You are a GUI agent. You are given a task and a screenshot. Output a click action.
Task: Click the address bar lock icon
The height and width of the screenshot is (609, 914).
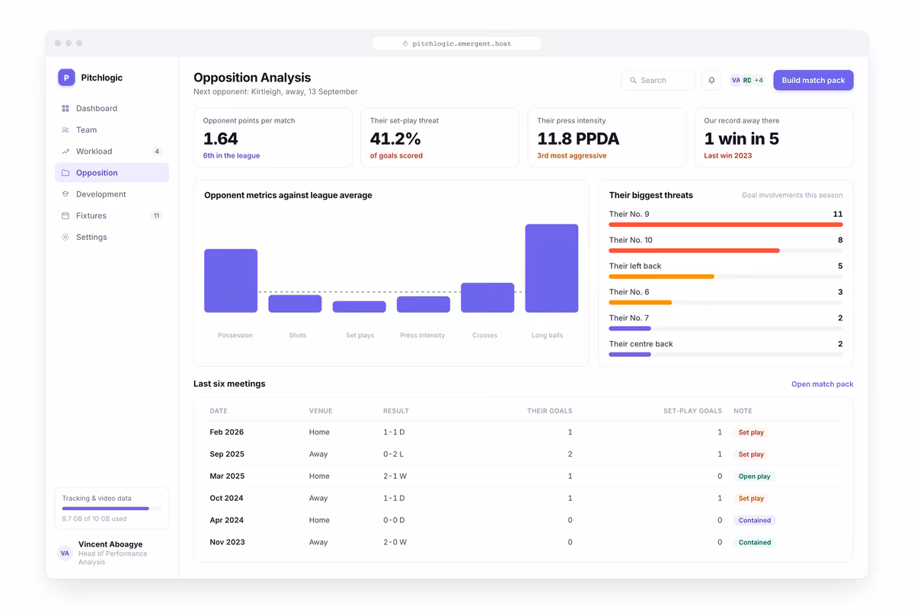click(x=406, y=44)
